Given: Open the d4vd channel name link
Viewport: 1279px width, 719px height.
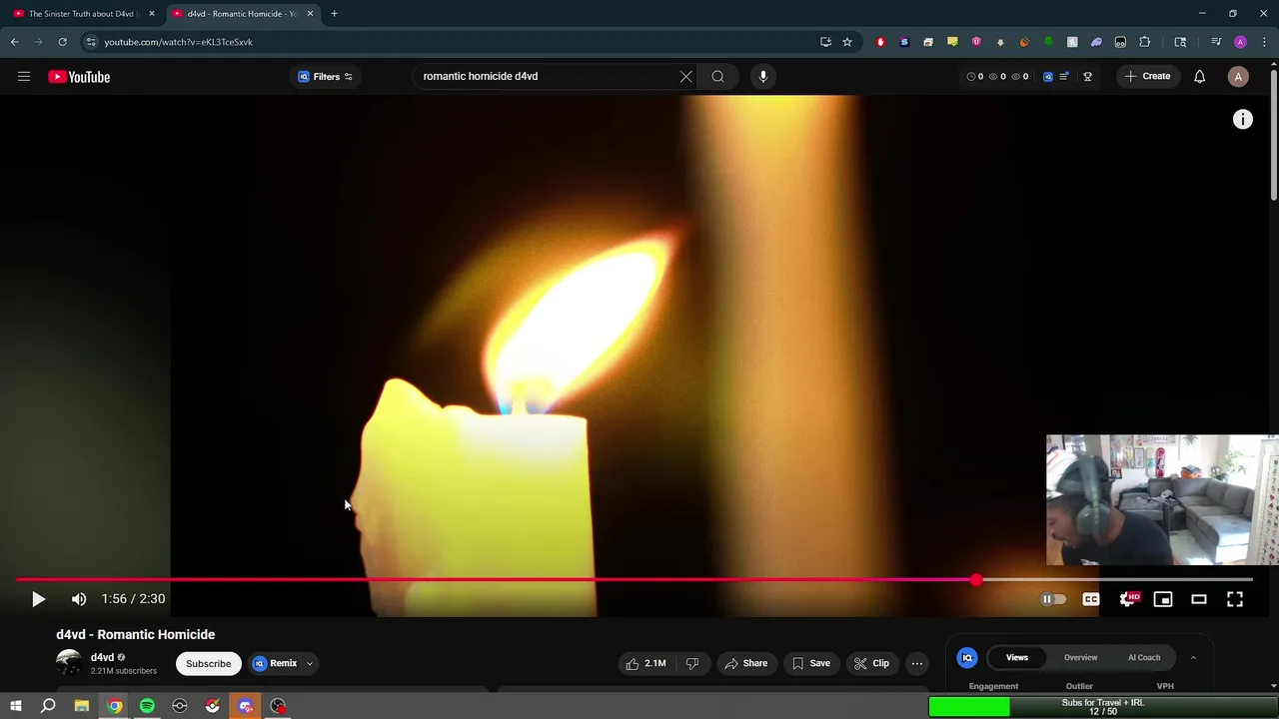Looking at the screenshot, I should (102, 657).
